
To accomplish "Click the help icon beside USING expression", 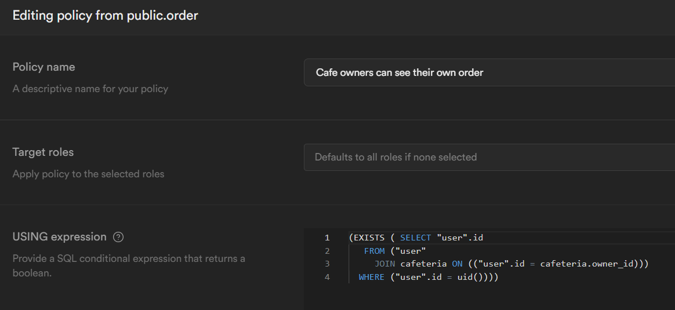I will point(118,237).
